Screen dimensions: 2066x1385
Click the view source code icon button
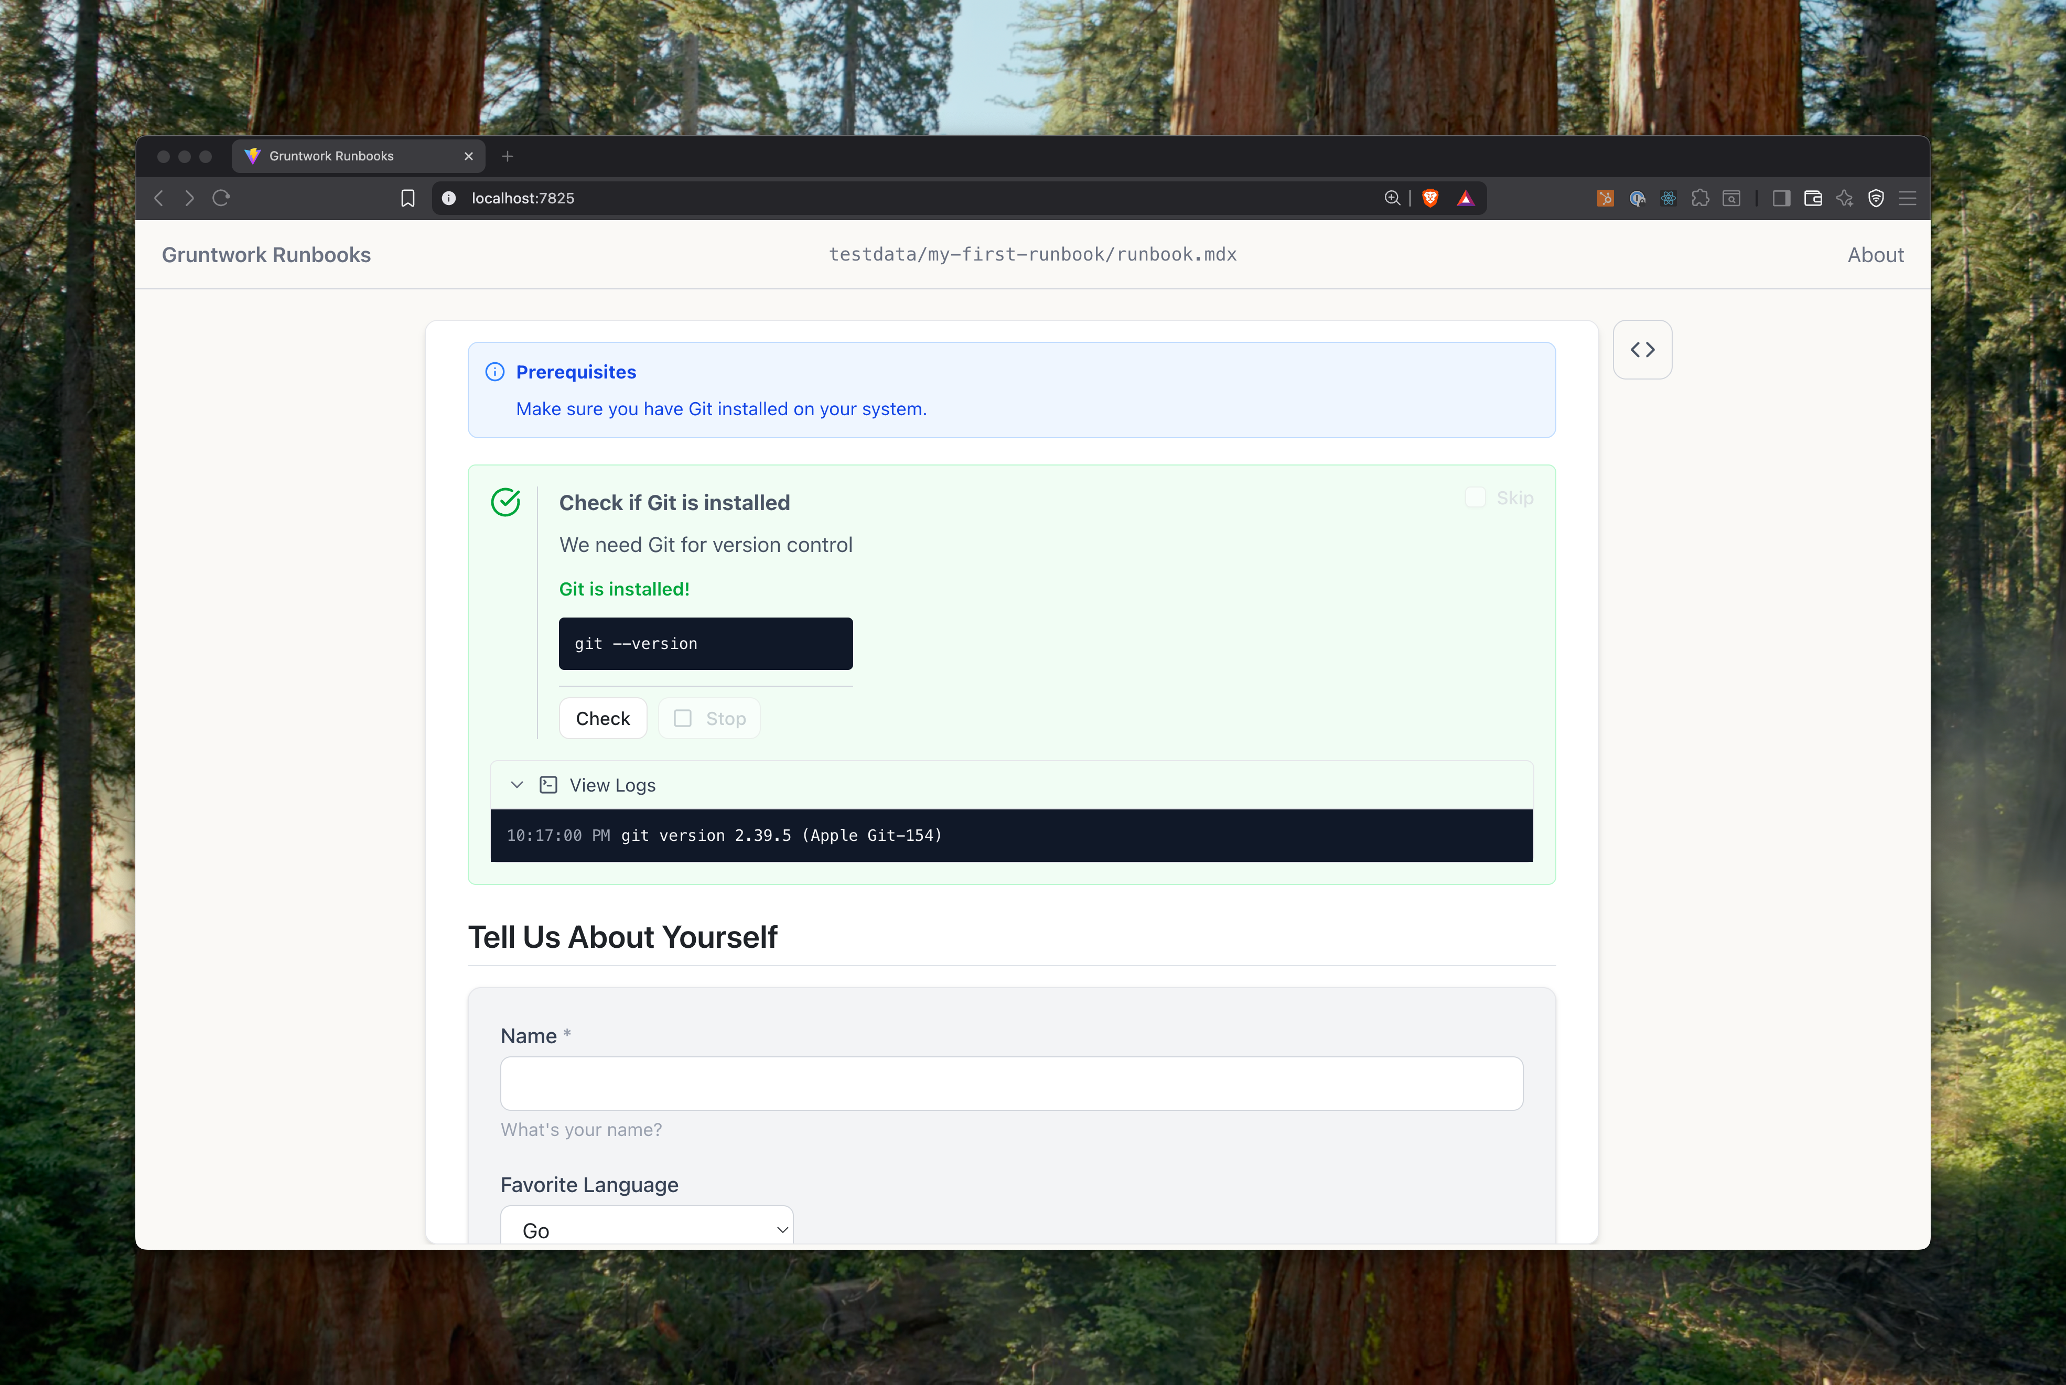tap(1642, 350)
